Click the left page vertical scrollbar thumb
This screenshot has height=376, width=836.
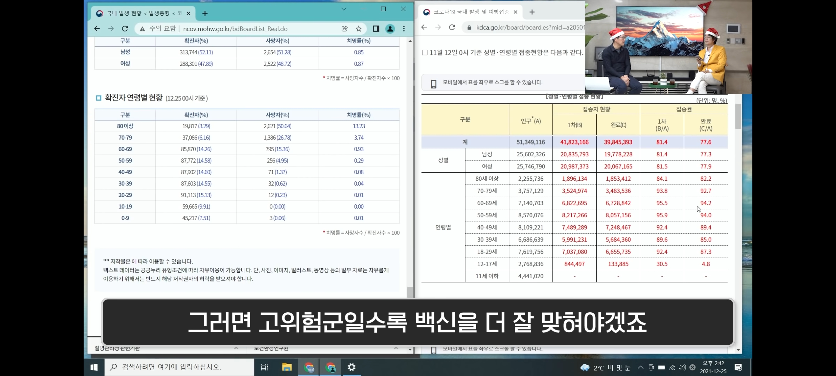(x=410, y=291)
